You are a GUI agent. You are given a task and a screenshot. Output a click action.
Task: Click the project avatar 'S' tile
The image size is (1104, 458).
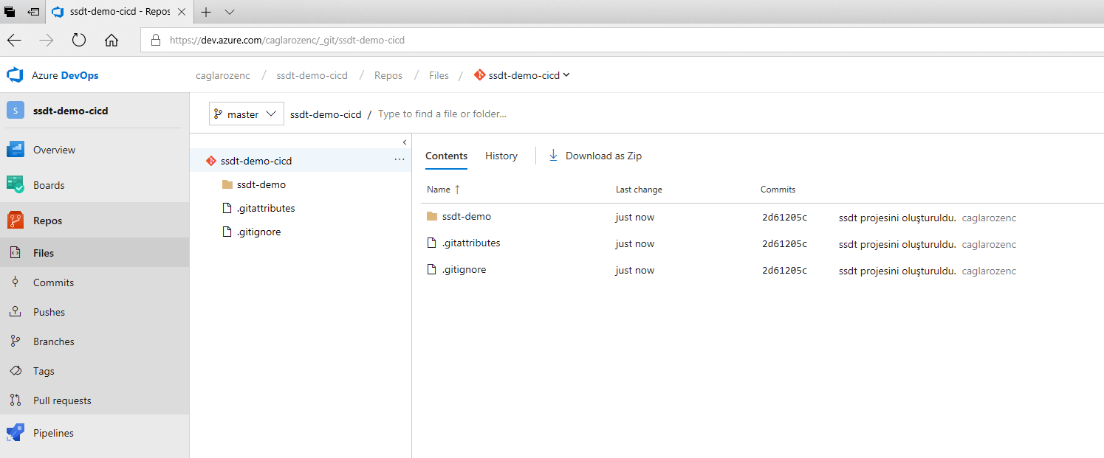coord(16,111)
